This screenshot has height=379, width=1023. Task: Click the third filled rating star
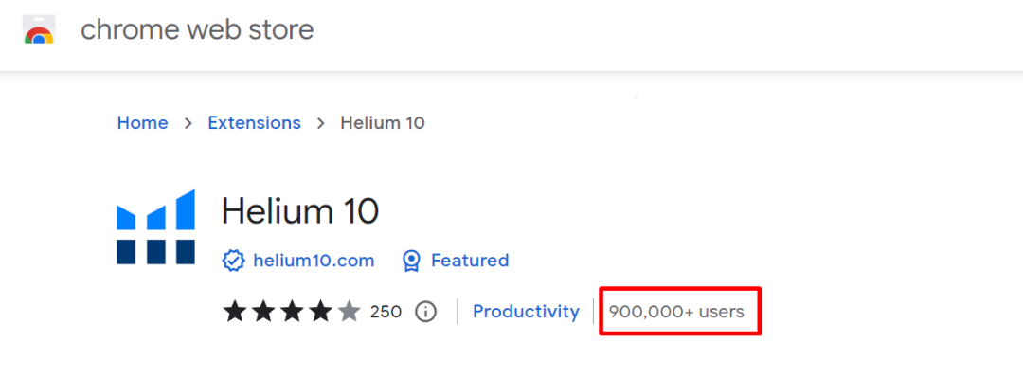tap(292, 311)
